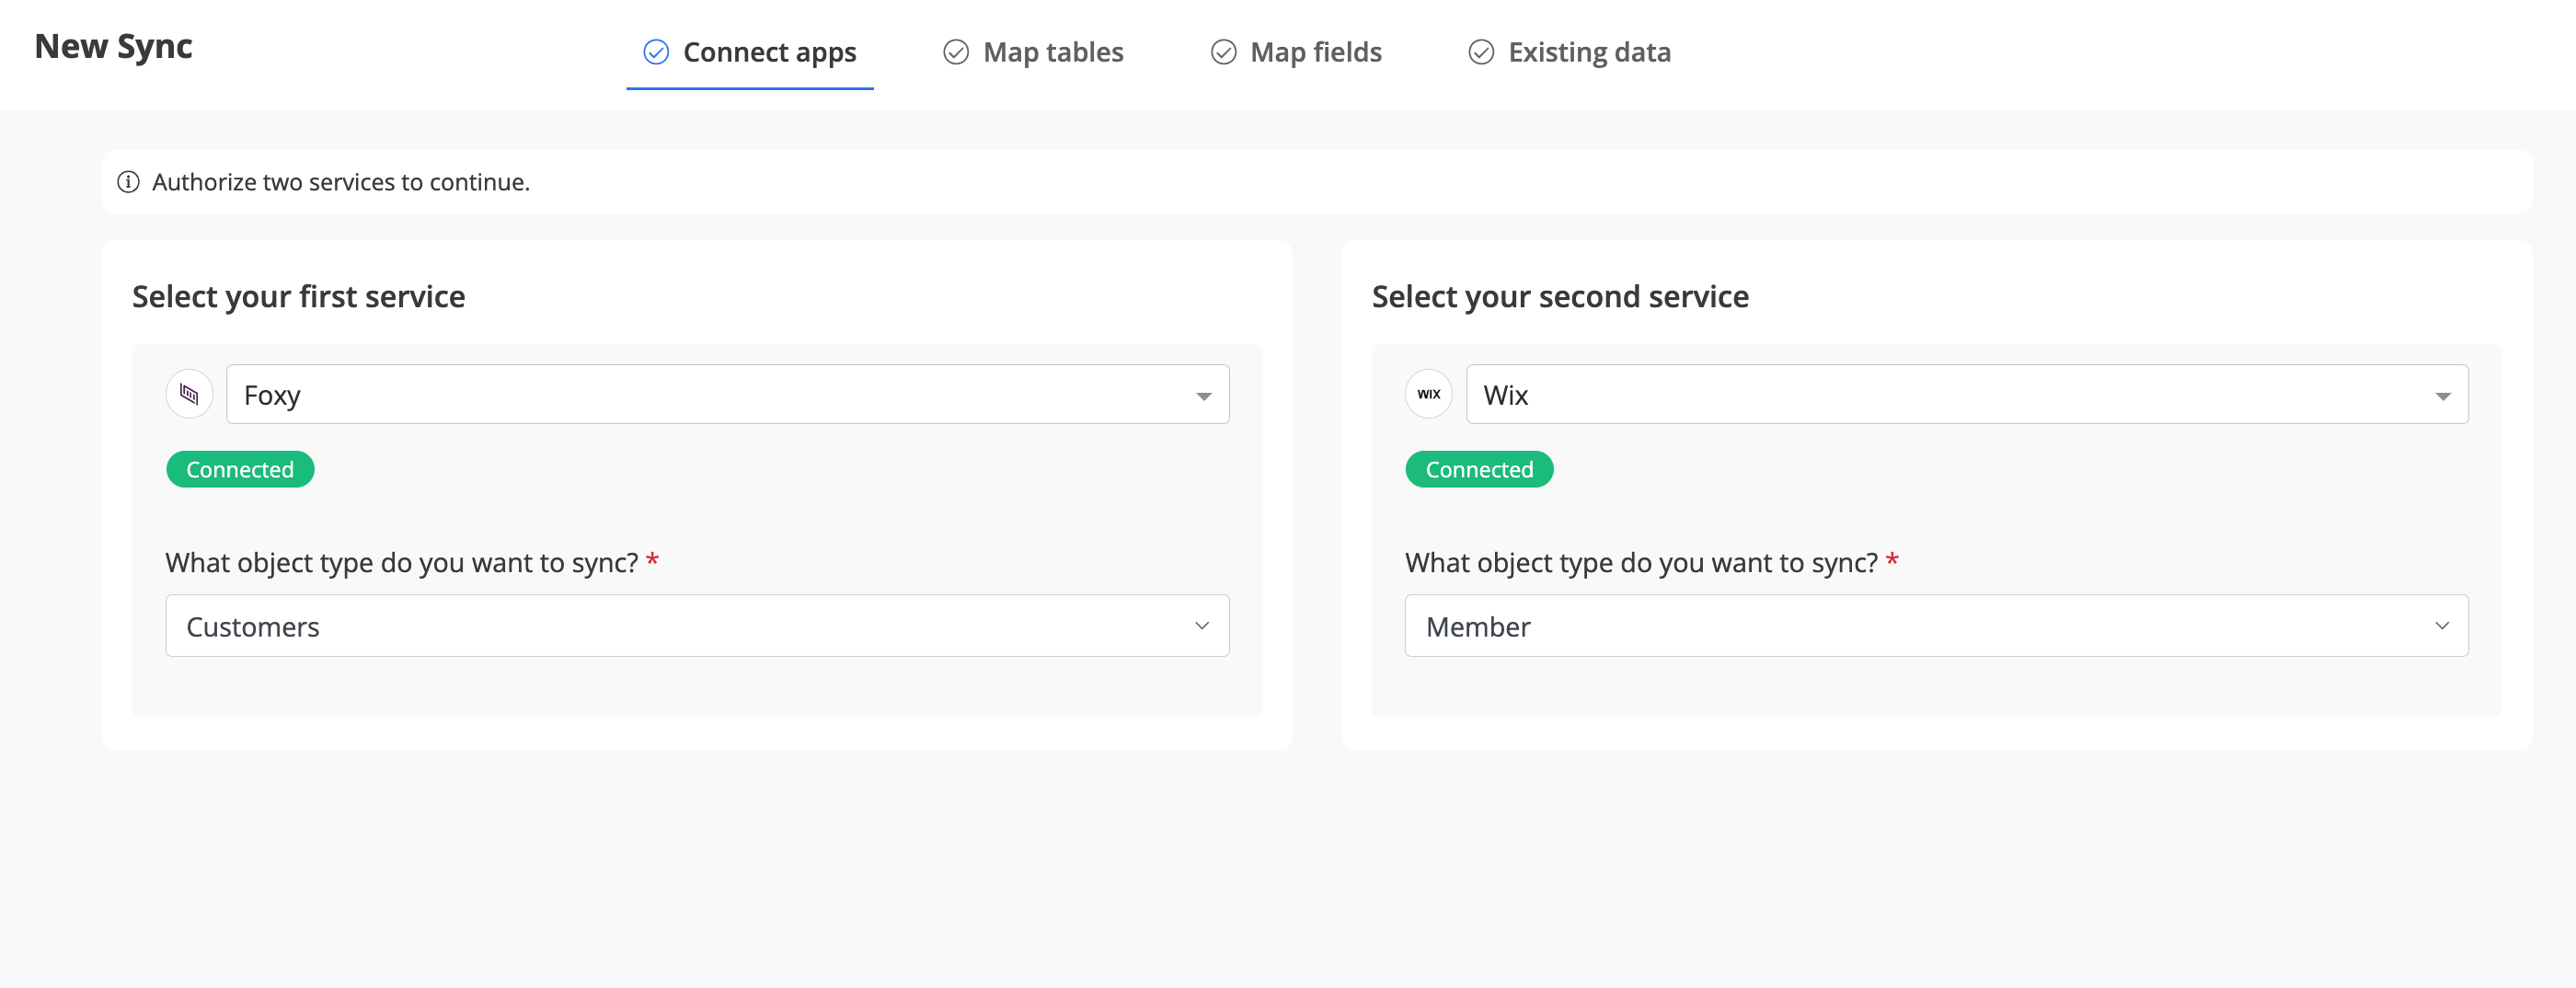
Task: Click the Wix service logo icon
Action: (1429, 394)
